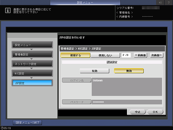Viewport: 173px width, 130px height.
Task: Click the information icon beside the message
Action: pyautogui.click(x=8, y=10)
